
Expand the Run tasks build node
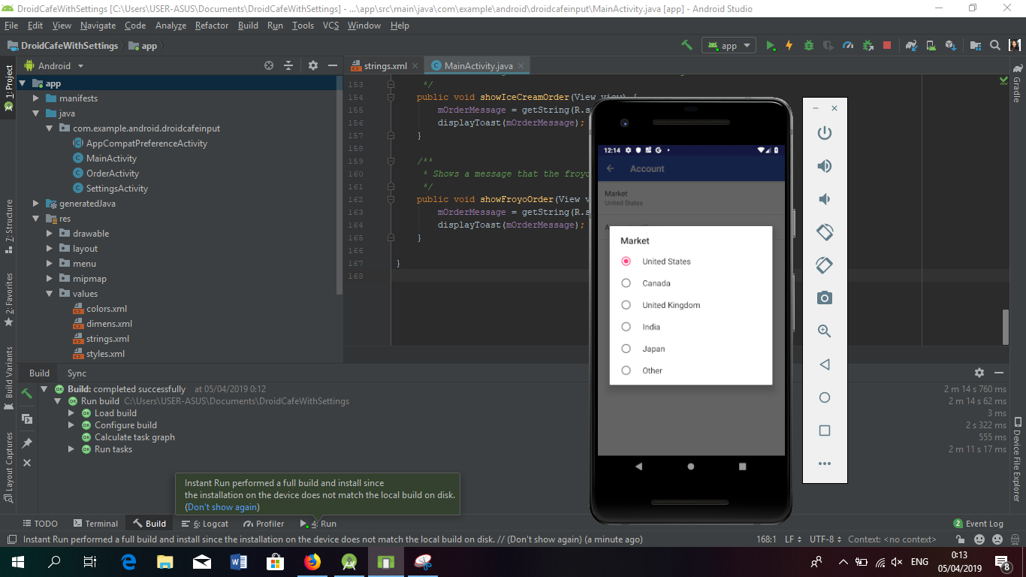pos(71,449)
